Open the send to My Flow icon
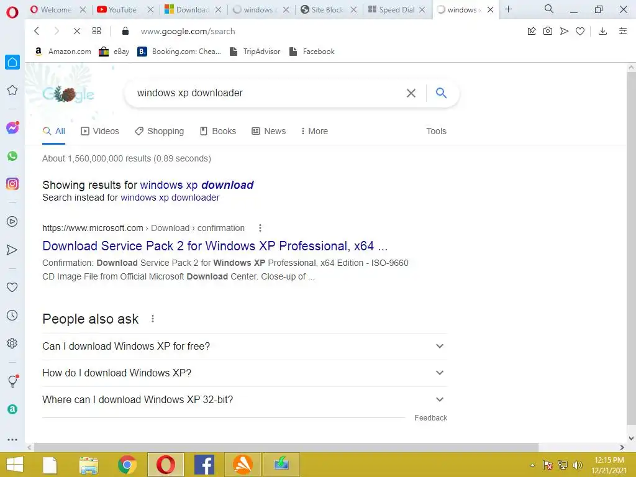This screenshot has width=636, height=477. point(564,31)
